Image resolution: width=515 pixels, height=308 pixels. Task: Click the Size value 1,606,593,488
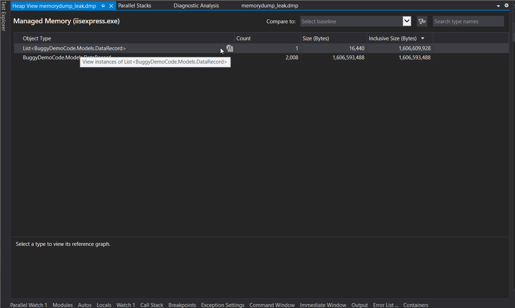pos(348,58)
